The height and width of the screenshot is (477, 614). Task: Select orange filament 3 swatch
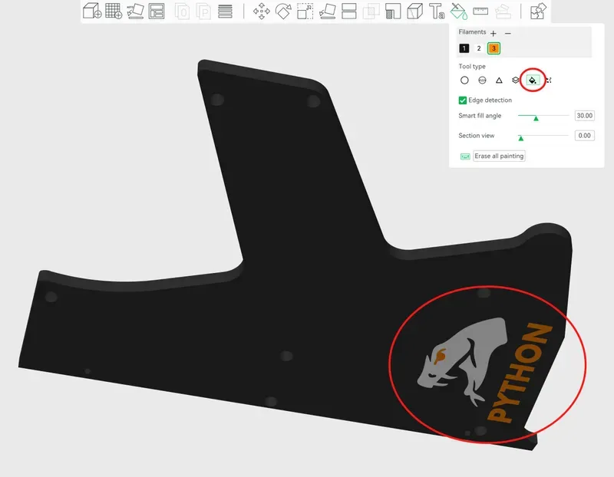[494, 48]
